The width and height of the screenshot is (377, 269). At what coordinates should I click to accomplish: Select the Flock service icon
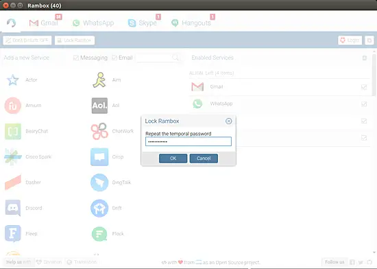pos(99,233)
